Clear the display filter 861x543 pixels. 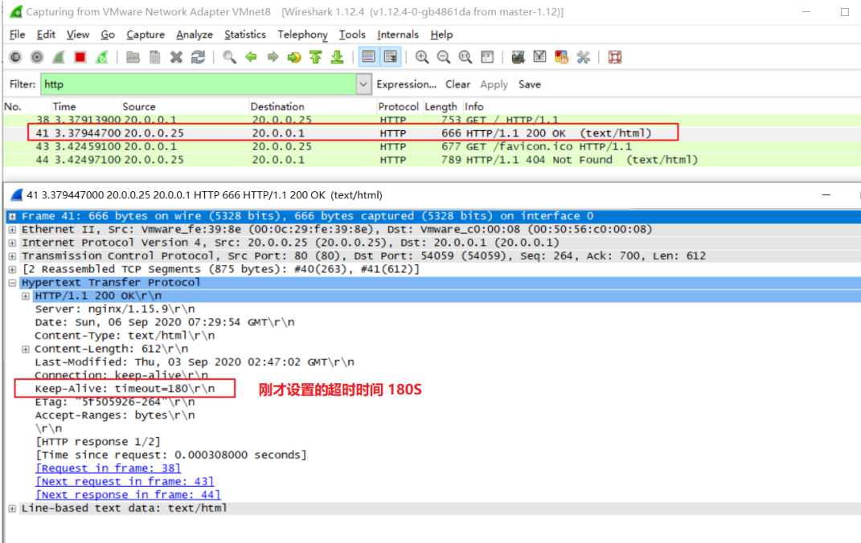click(458, 84)
